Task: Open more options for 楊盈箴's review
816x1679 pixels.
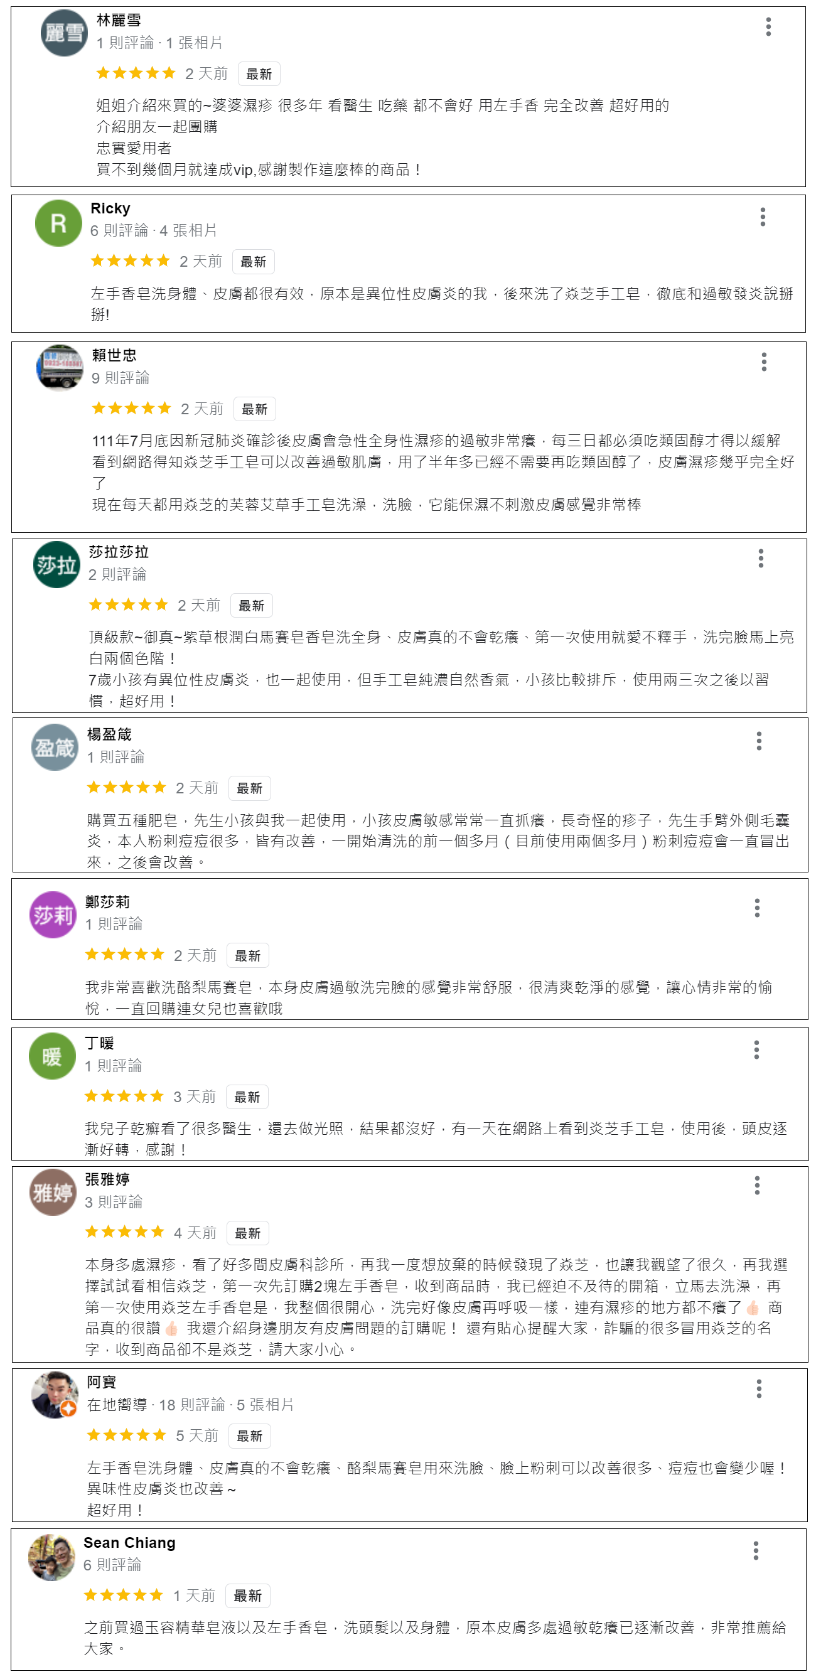Action: coord(759,741)
